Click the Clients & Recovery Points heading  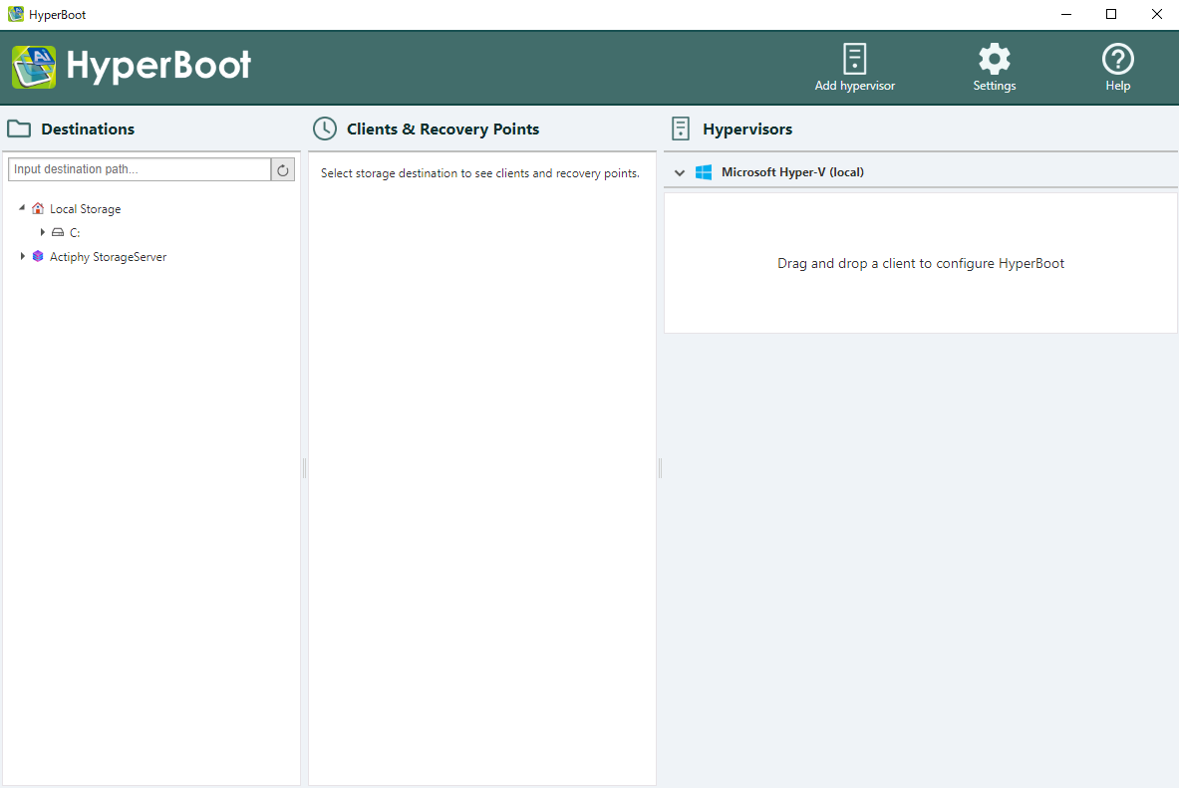(442, 130)
